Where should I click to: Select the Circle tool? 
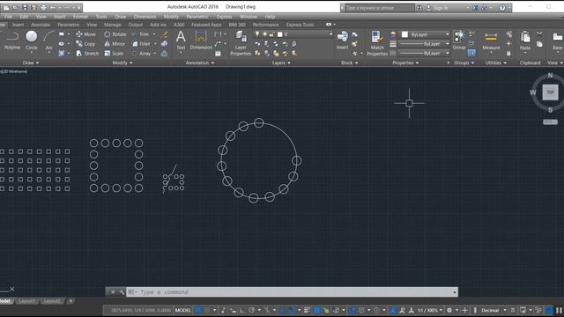pyautogui.click(x=32, y=41)
